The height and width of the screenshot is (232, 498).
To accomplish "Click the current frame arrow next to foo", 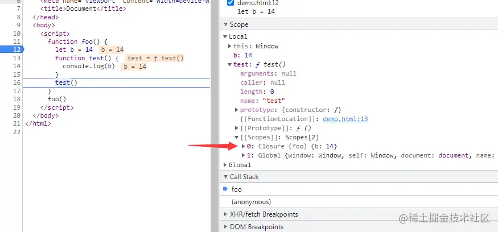I will (x=225, y=189).
